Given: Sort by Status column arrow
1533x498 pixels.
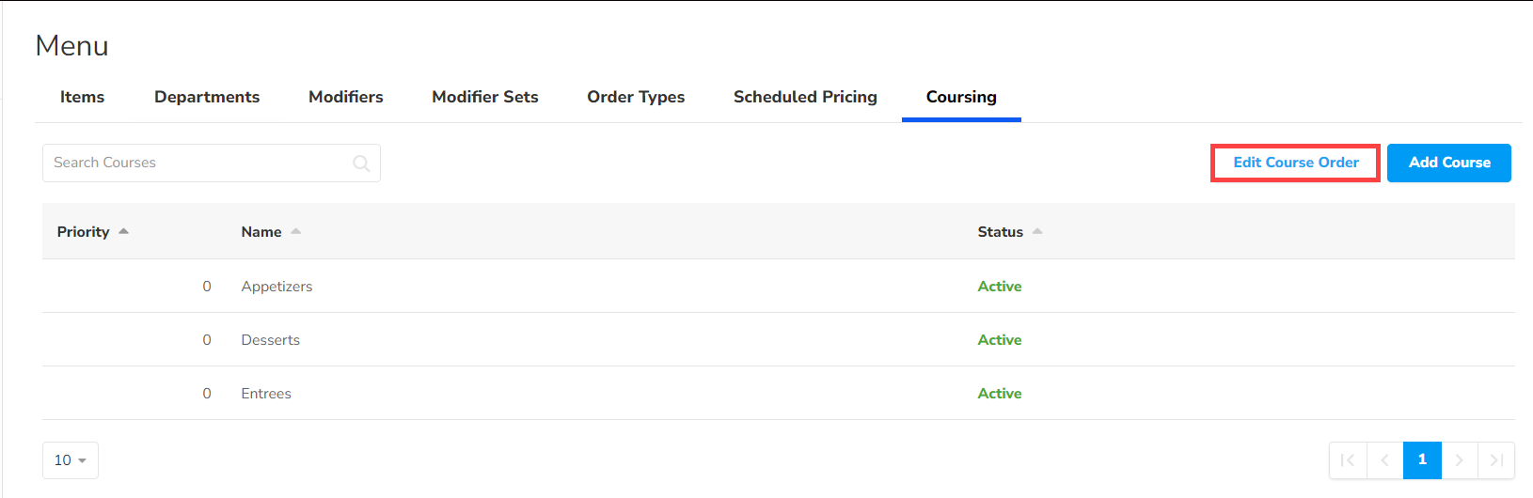Looking at the screenshot, I should tap(1037, 231).
